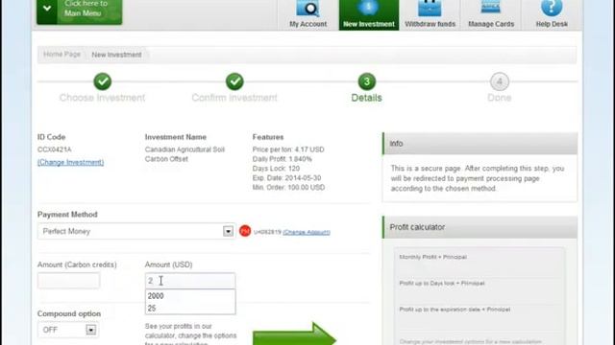Image resolution: width=615 pixels, height=345 pixels.
Task: Click Profit up to Days lock row
Action: coord(442,283)
